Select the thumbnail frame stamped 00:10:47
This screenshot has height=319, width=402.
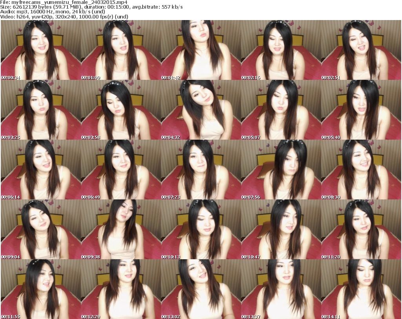pos(281,229)
